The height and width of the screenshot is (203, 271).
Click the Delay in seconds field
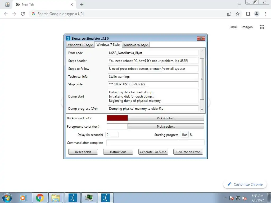tap(112, 135)
